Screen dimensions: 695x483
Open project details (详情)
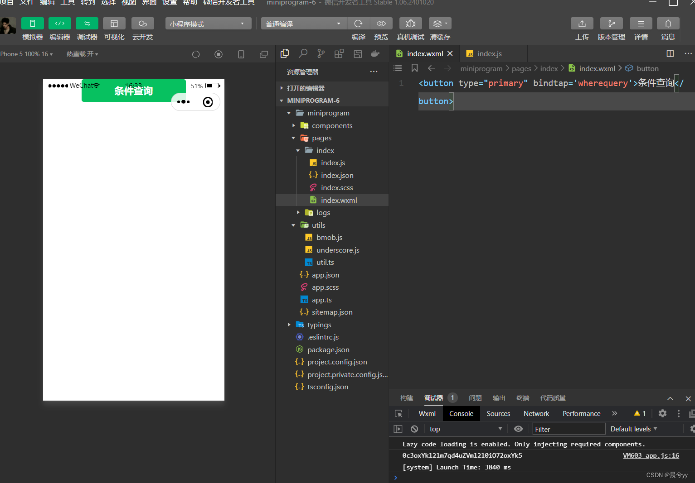pos(641,24)
